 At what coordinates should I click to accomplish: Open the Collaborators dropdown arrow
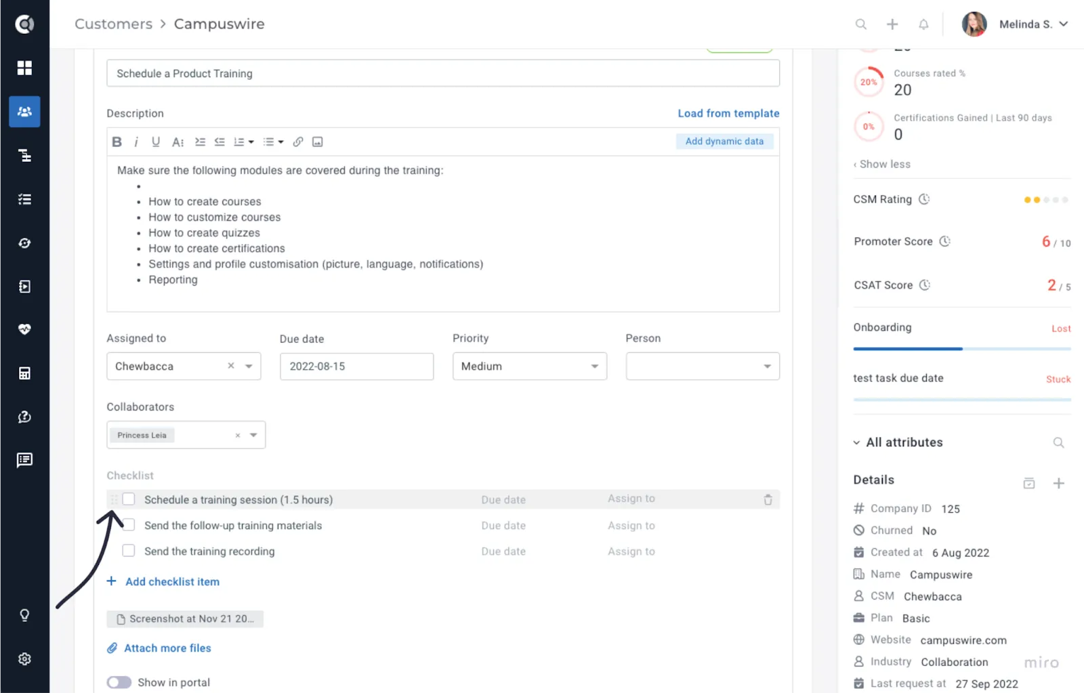pos(253,435)
